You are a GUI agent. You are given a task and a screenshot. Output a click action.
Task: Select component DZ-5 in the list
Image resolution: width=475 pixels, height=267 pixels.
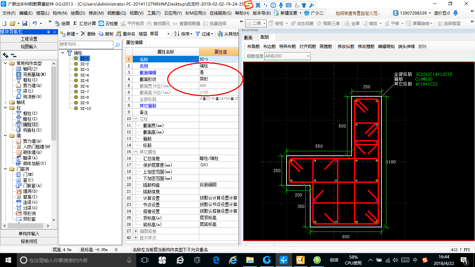(84, 81)
